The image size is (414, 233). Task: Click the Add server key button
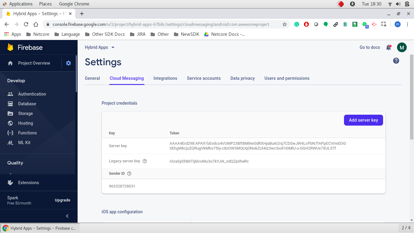click(363, 120)
